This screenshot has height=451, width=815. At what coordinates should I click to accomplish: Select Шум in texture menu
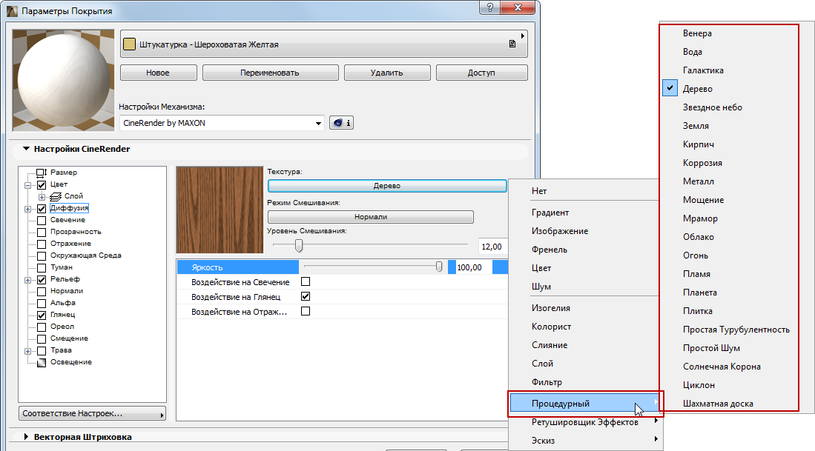coord(541,287)
